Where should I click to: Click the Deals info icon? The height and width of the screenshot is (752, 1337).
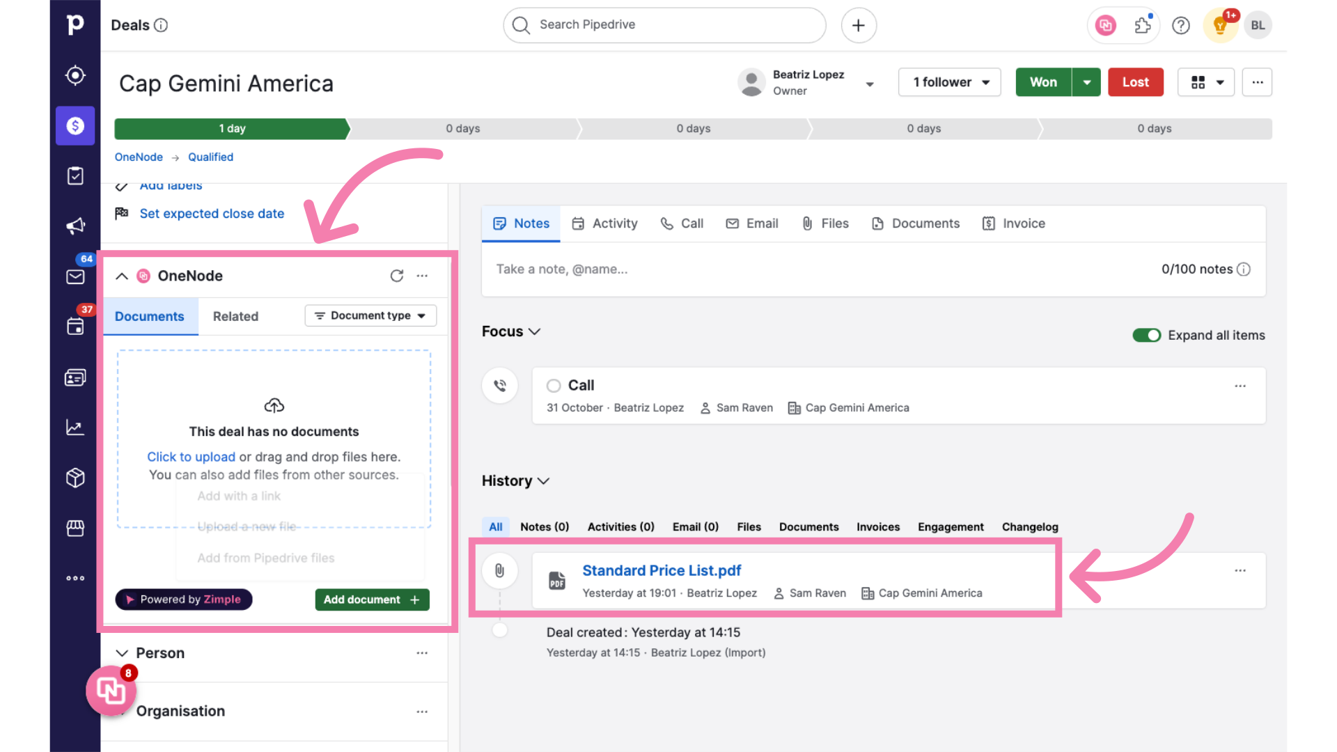click(x=161, y=25)
